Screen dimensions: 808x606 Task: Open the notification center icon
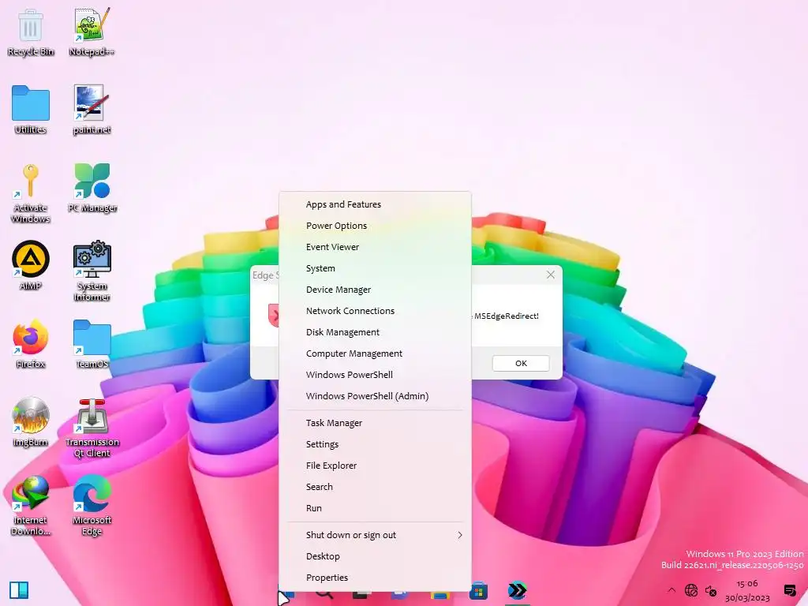(789, 590)
